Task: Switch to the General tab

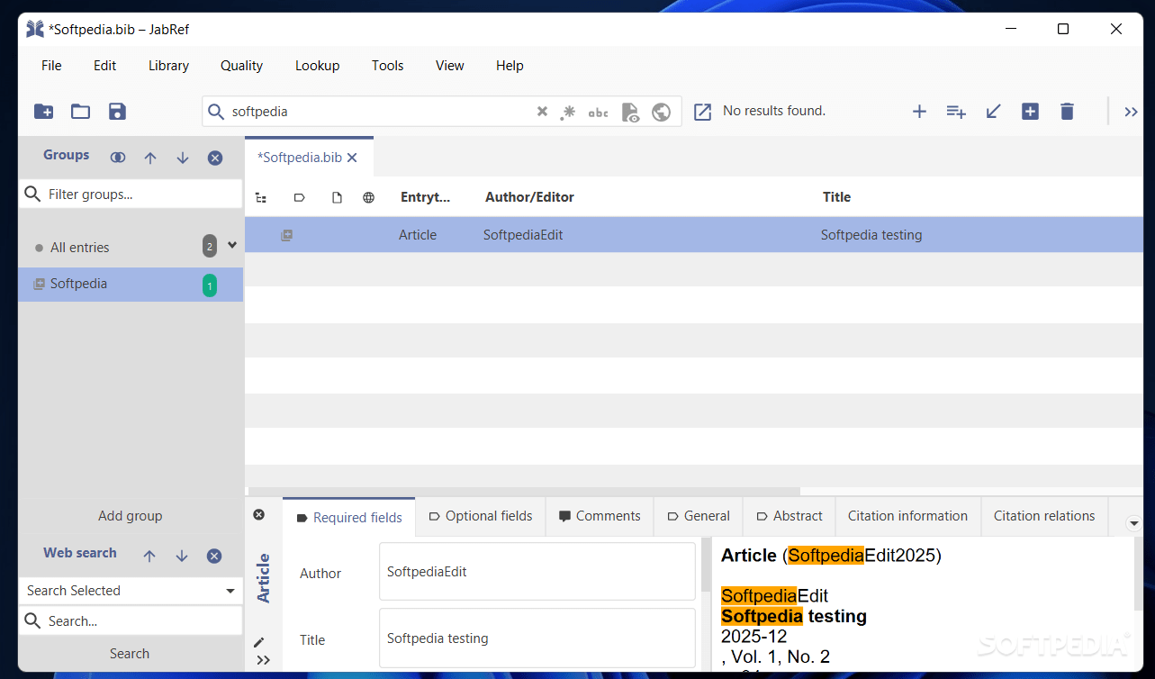Action: 699,517
